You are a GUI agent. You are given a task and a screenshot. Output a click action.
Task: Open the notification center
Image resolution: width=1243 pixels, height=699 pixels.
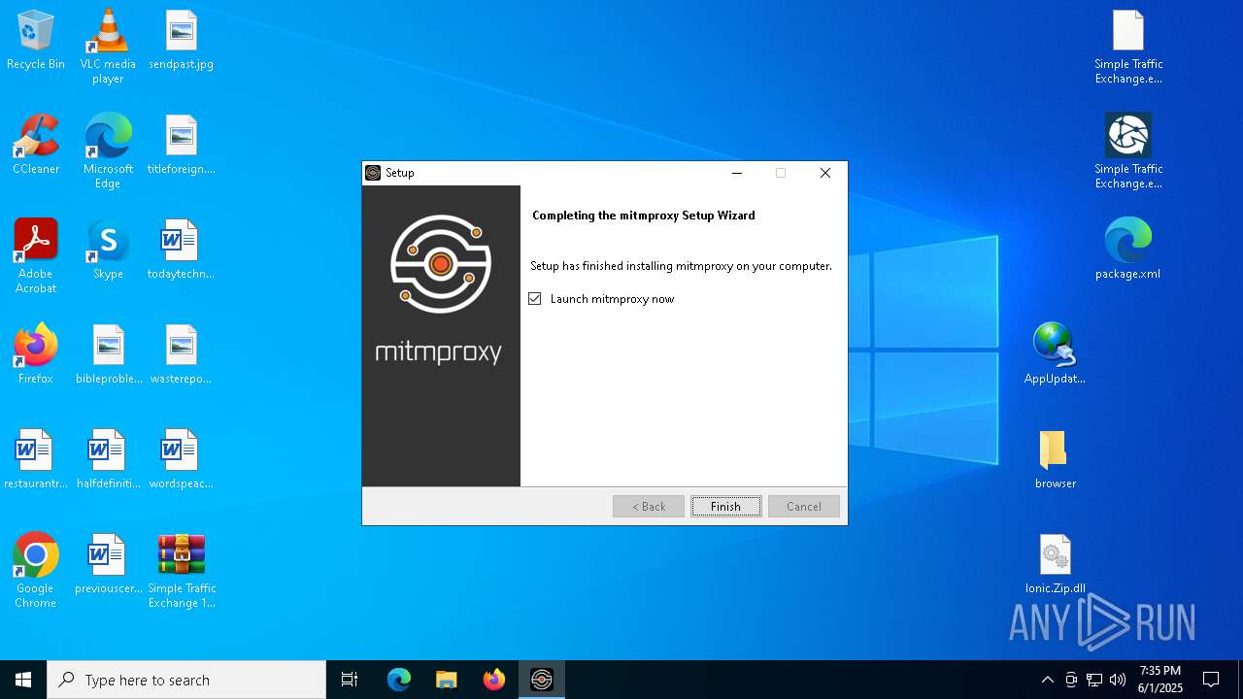coord(1211,680)
